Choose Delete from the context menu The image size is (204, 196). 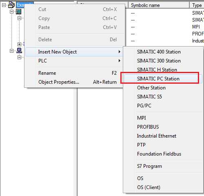point(75,40)
